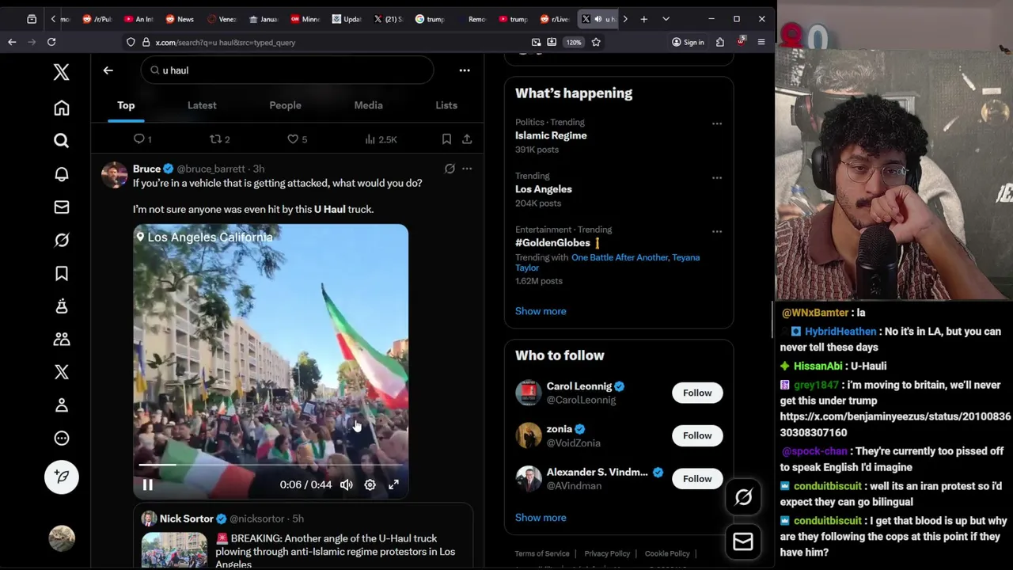Screen dimensions: 1013x570
Task: Open floating Messages envelope button
Action: tap(742, 541)
